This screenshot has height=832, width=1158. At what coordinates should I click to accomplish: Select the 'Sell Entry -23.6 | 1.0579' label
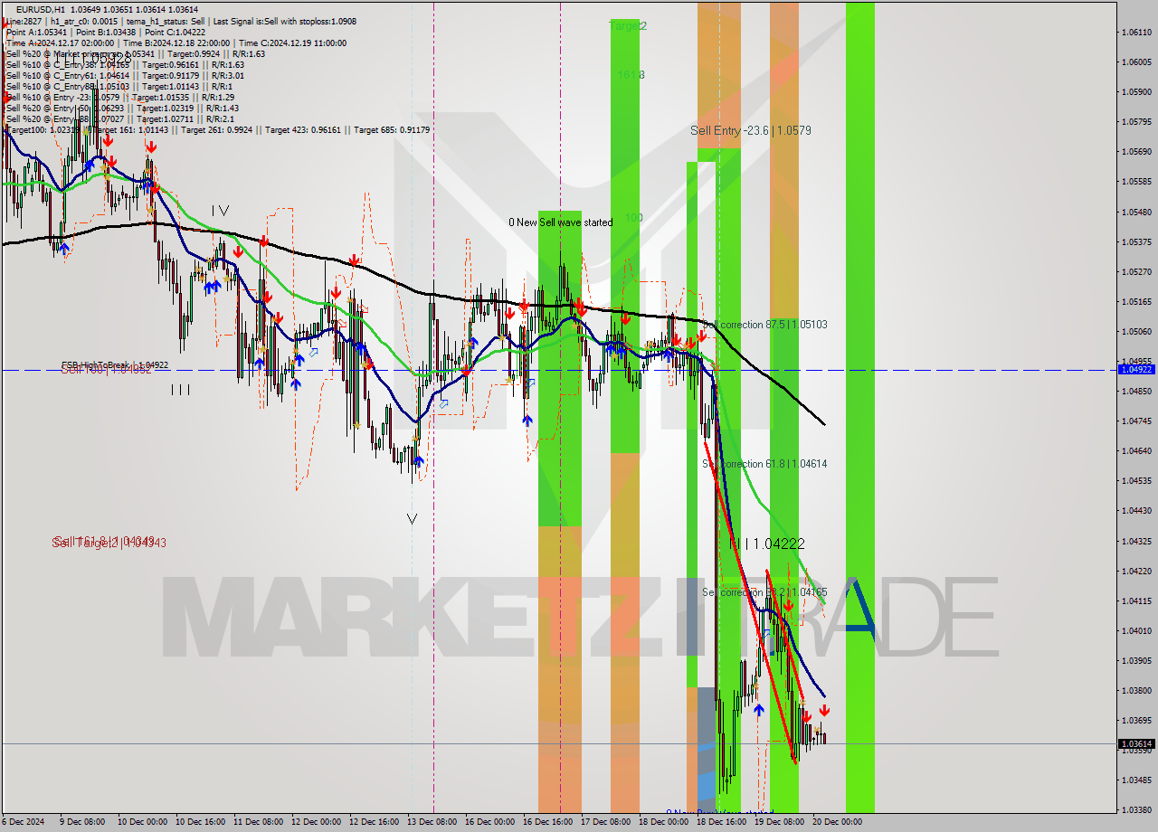coord(750,130)
